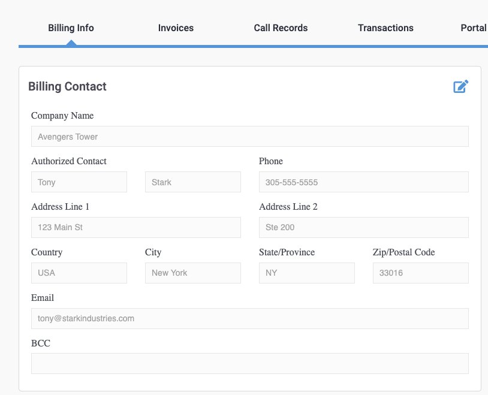Click the empty BCC field
The image size is (488, 395).
[250, 364]
